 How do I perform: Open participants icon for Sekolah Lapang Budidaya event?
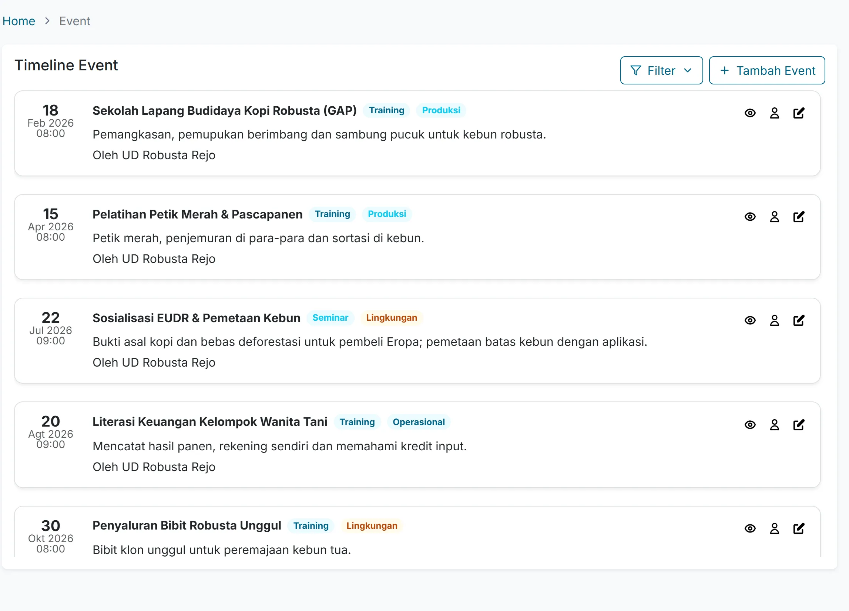(774, 113)
